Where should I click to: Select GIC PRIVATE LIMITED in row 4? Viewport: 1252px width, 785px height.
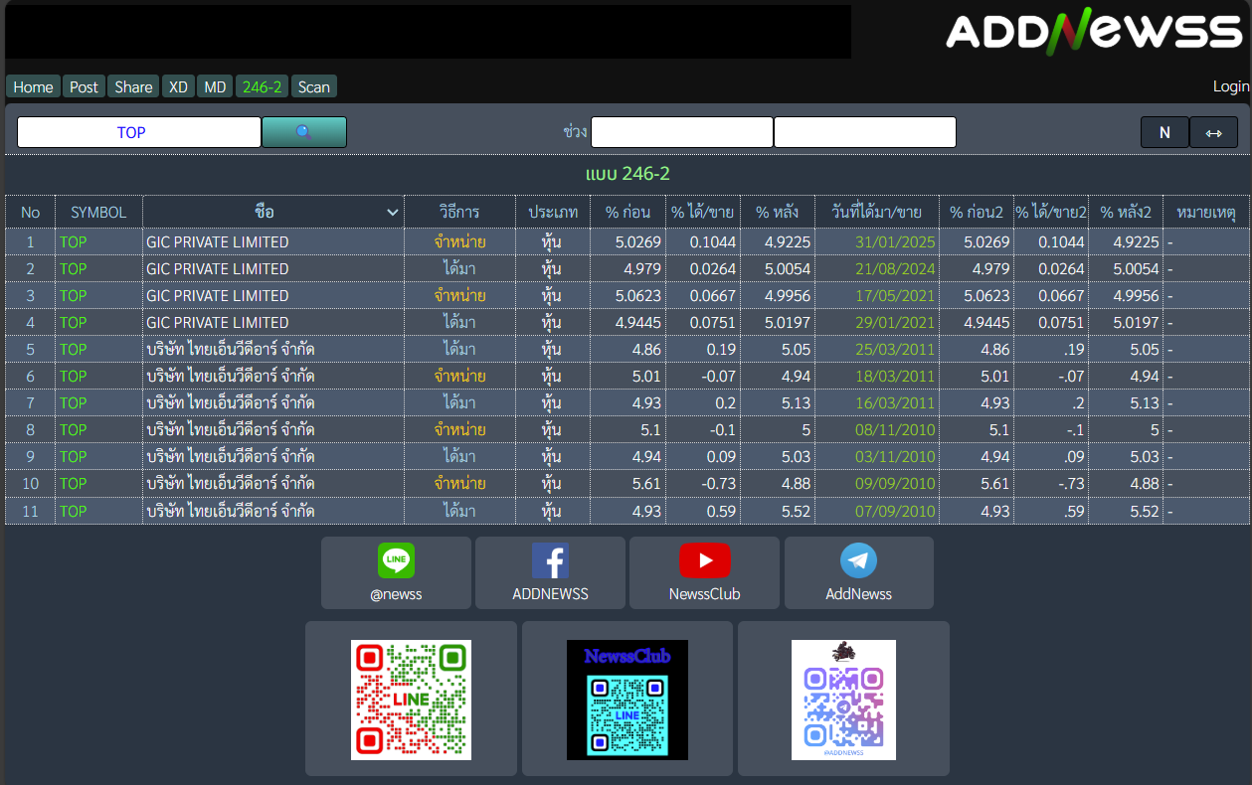tap(218, 323)
